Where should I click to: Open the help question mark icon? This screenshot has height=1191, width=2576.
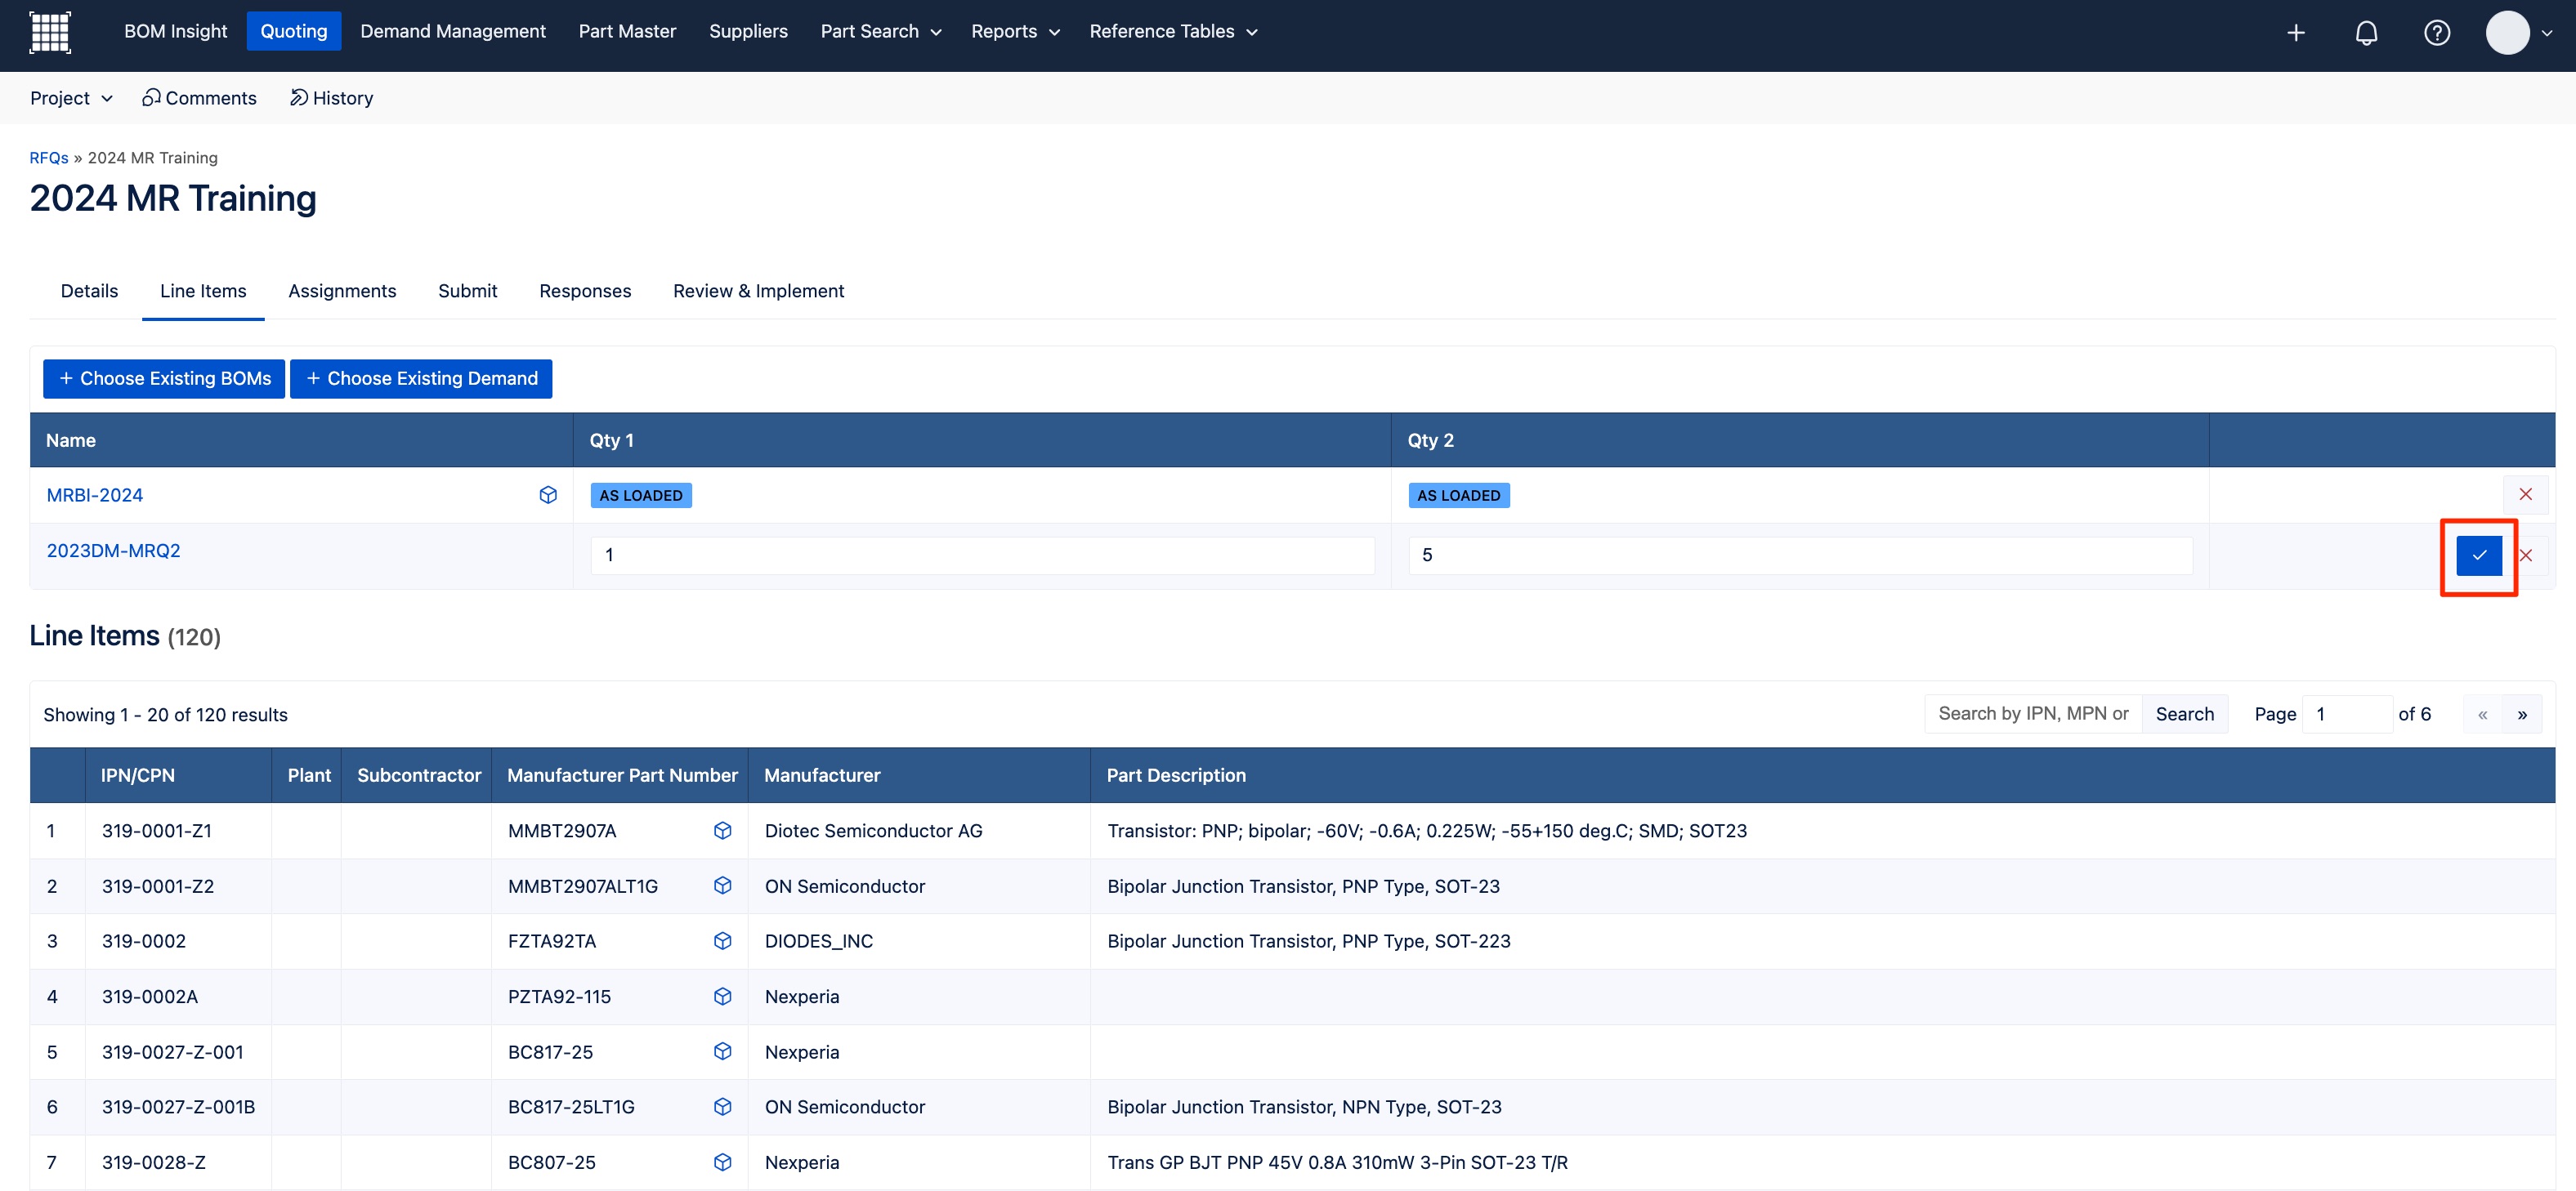(x=2436, y=33)
